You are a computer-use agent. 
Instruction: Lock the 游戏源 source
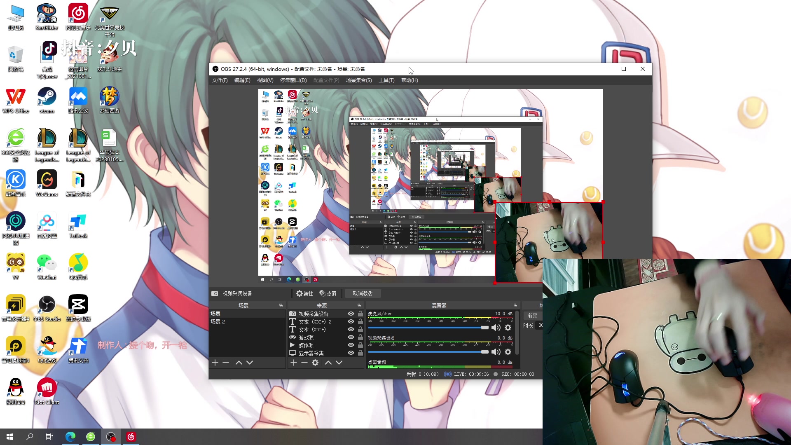(x=360, y=337)
